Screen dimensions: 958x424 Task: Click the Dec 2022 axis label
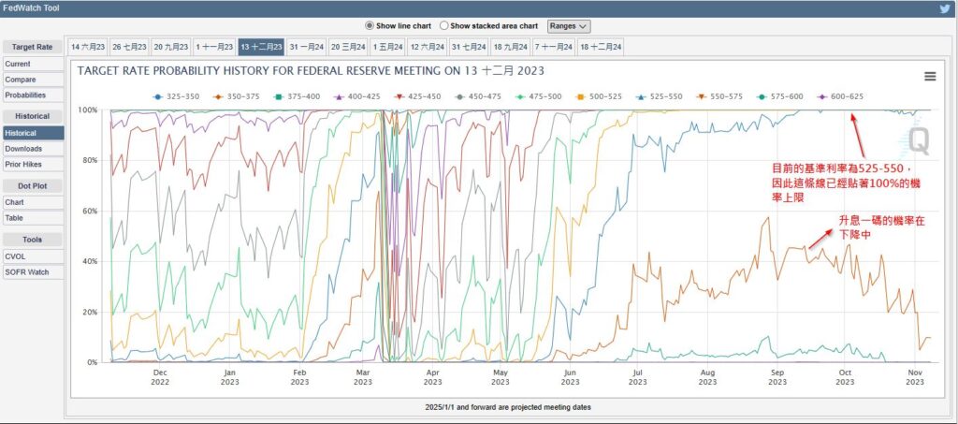tap(160, 377)
